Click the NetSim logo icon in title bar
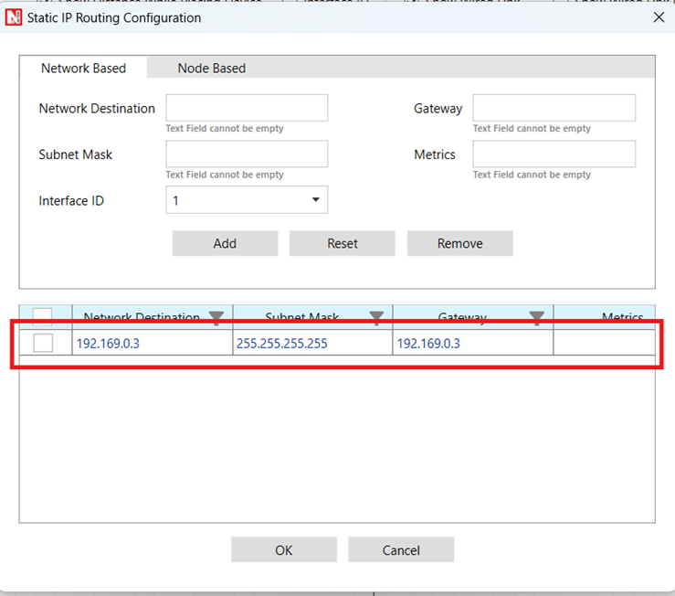This screenshot has height=596, width=675. [14, 17]
